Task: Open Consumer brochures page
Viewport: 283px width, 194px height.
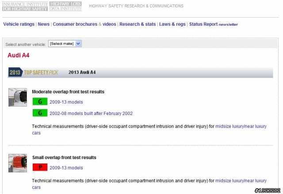Action: tap(75, 24)
